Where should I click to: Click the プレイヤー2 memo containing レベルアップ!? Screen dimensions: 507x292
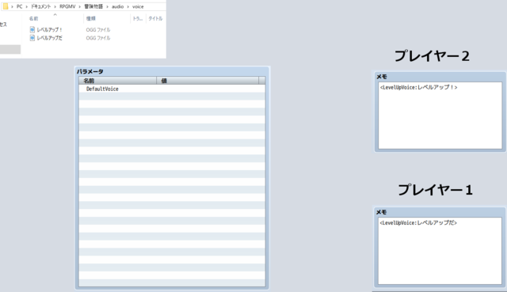click(x=440, y=116)
